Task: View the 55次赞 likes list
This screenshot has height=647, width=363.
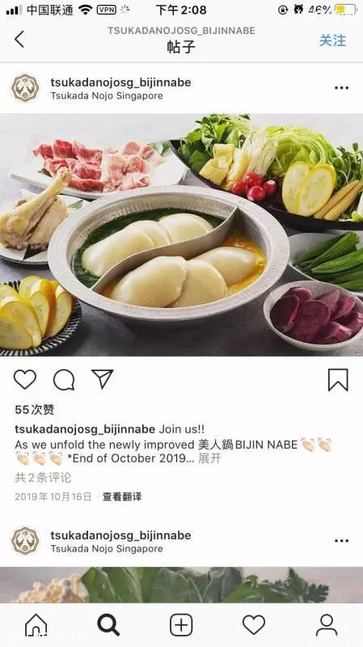Action: point(35,410)
